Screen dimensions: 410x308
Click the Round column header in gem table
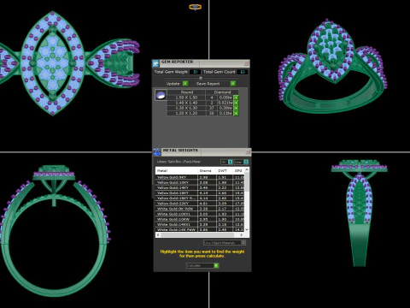186,92
